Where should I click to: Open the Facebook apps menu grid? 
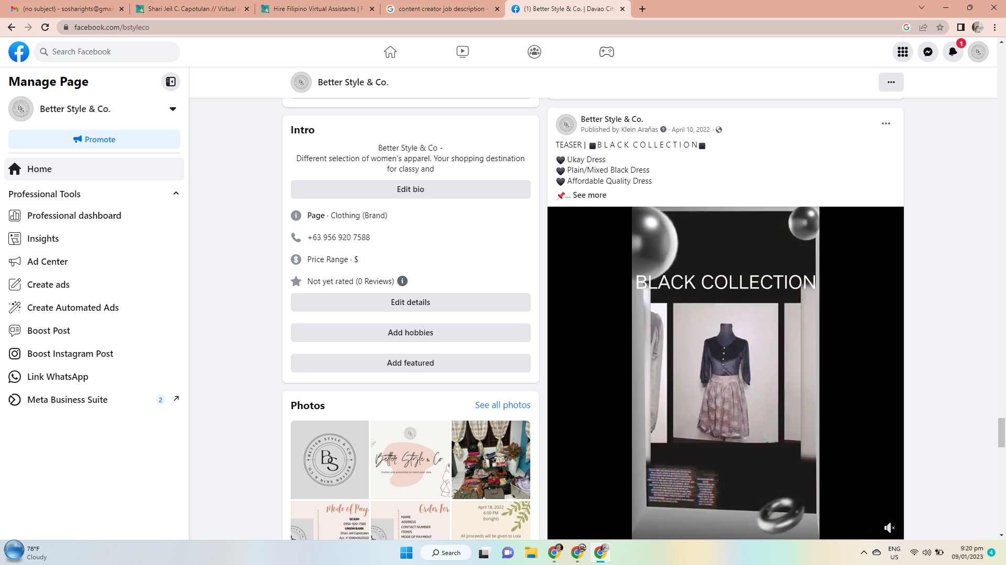coord(902,52)
